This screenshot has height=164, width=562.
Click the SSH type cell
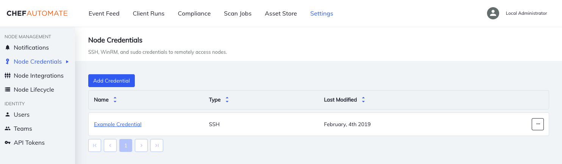click(x=214, y=124)
